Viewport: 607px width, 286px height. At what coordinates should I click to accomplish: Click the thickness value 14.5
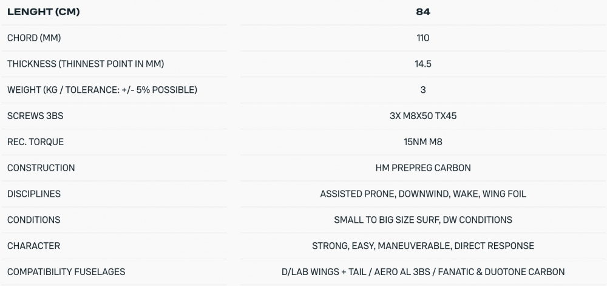[x=423, y=64]
